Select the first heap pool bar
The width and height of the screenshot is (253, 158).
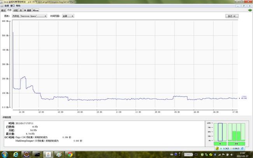pyautogui.click(x=216, y=132)
